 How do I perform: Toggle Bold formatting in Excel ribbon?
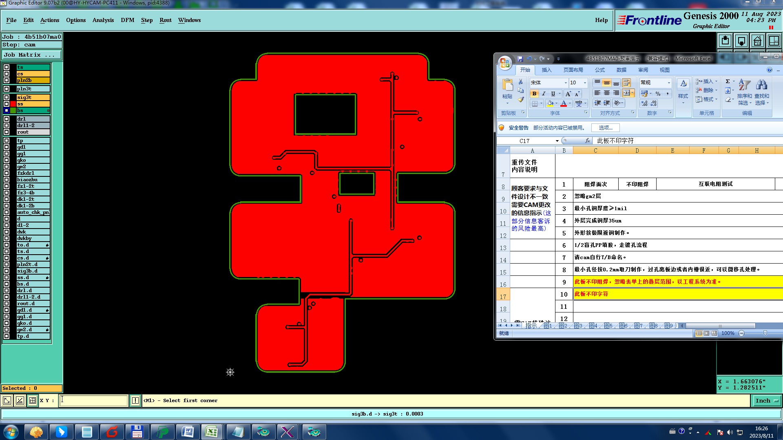pos(534,94)
